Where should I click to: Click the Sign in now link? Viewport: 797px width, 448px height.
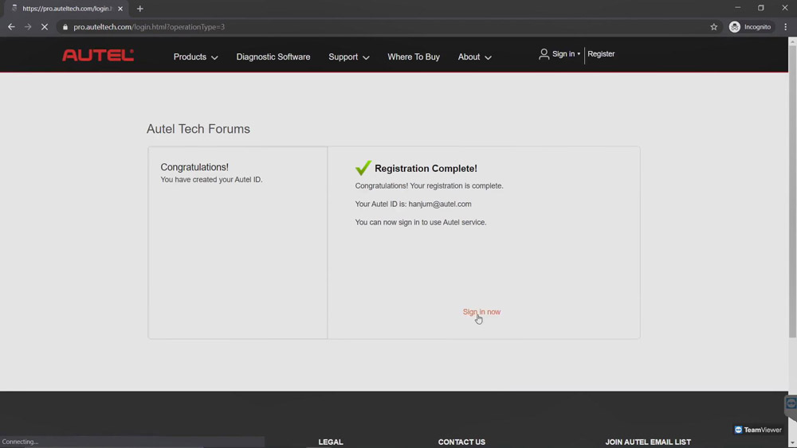481,311
